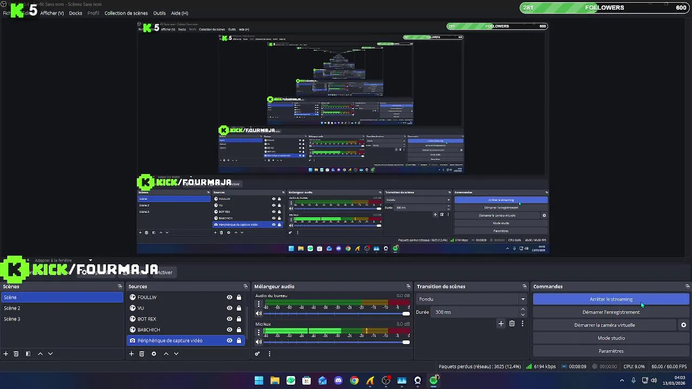Screen dimensions: 692x389
Task: Click Arrêter le streaming button
Action: point(611,299)
